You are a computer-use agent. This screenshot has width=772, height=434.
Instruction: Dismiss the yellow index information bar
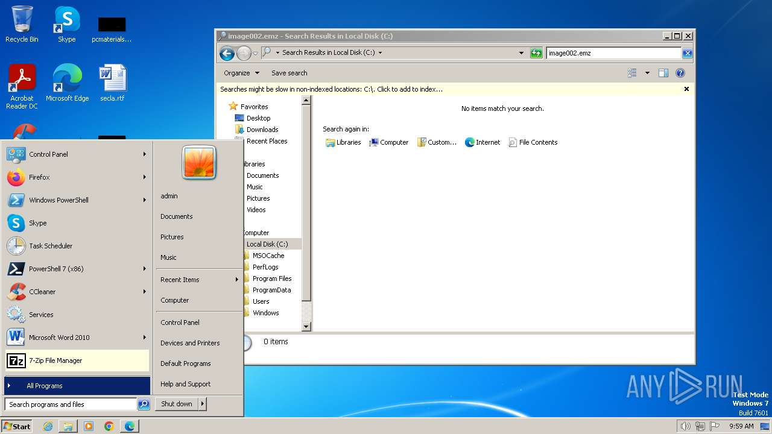[x=686, y=89]
